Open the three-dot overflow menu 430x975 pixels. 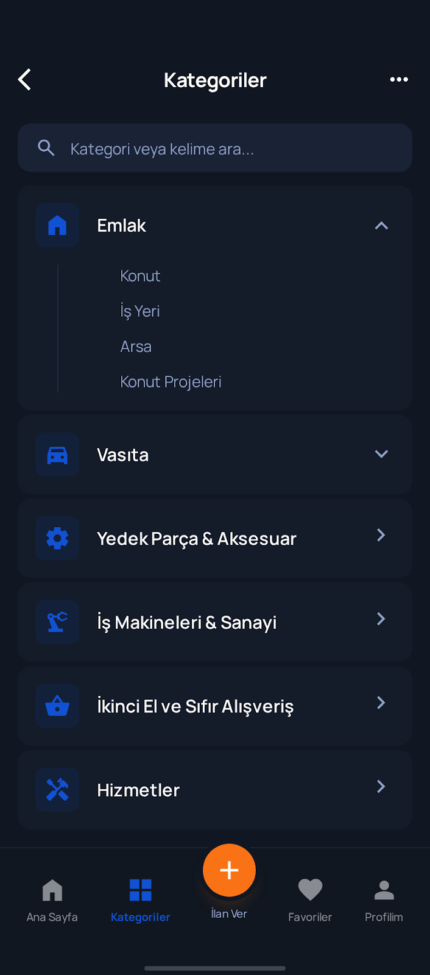(x=399, y=79)
